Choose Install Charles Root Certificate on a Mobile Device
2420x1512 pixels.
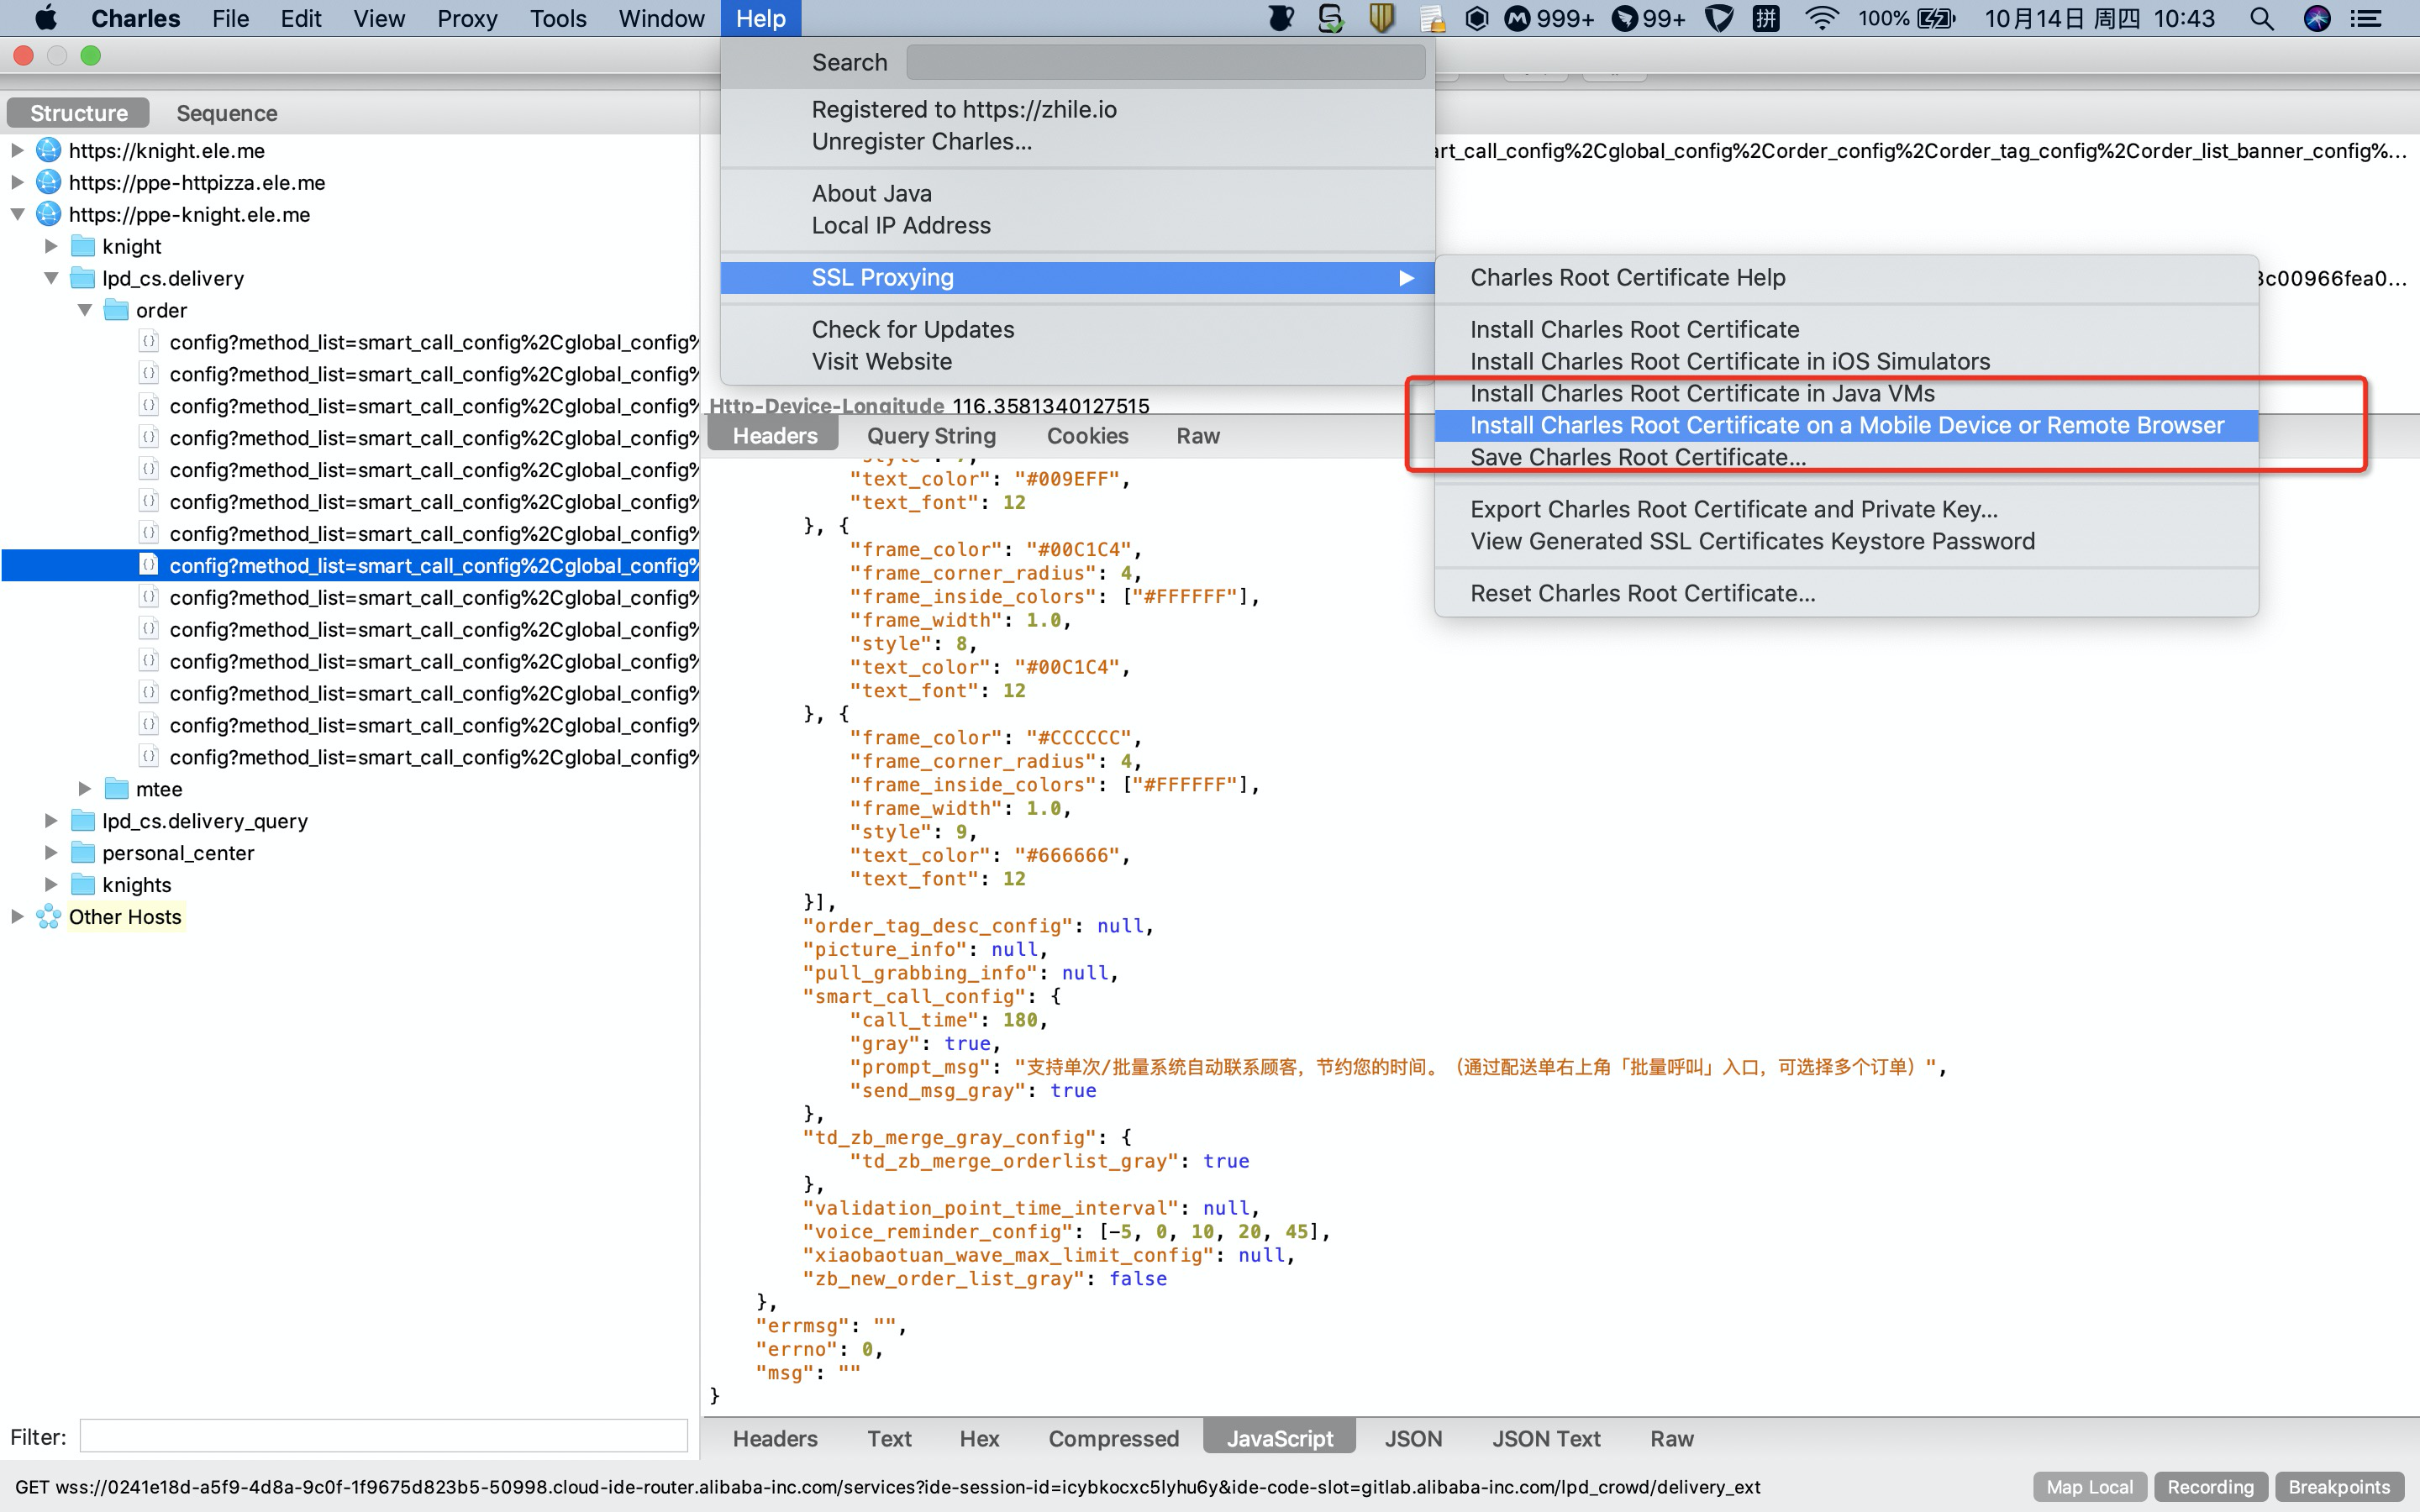pyautogui.click(x=1846, y=425)
